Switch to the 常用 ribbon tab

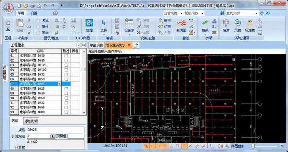pyautogui.click(x=21, y=13)
